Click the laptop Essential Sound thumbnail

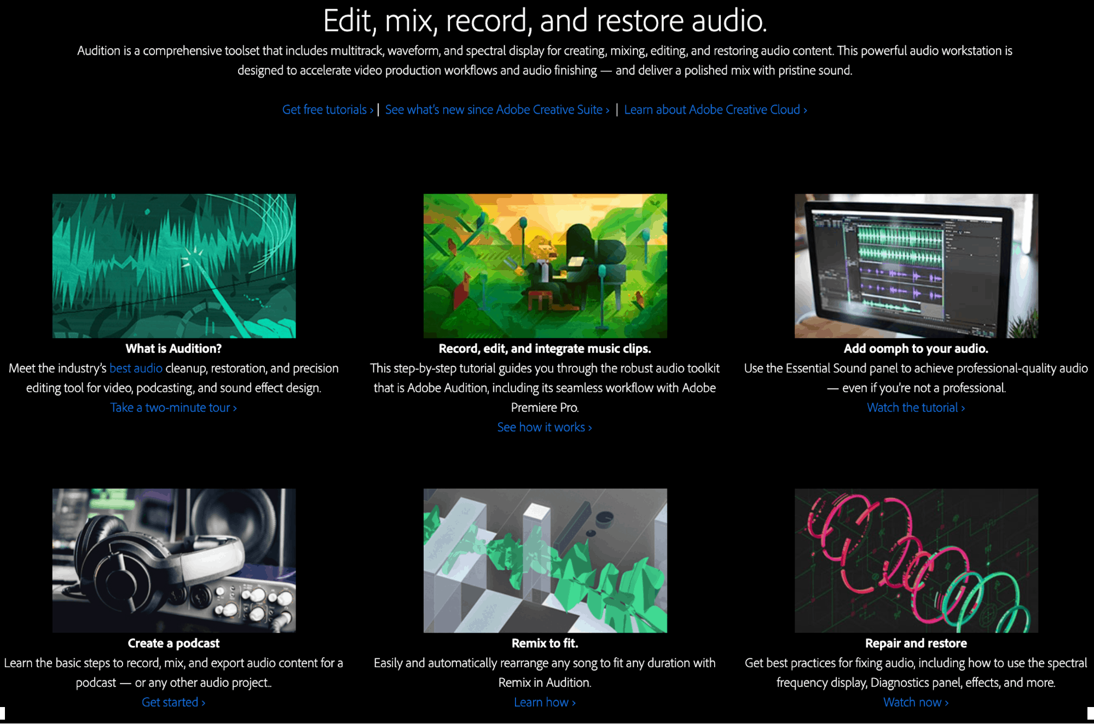pos(916,266)
